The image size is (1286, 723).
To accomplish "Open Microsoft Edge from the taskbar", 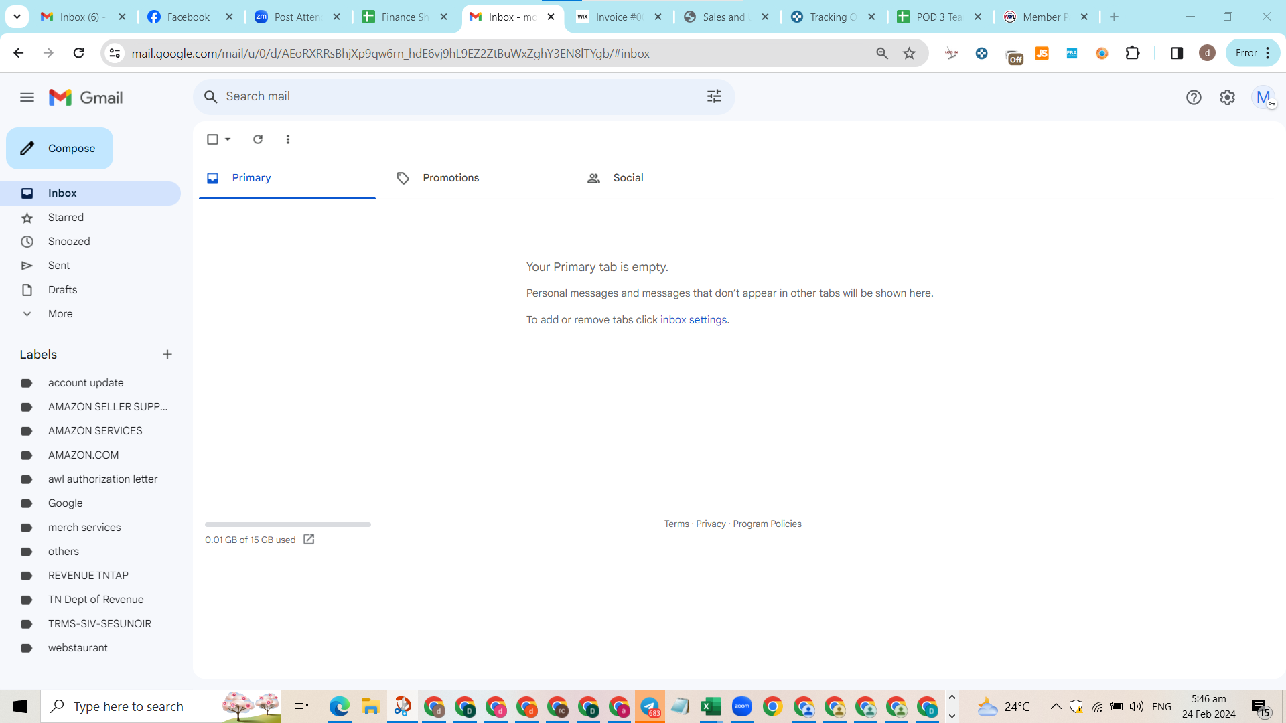I will (x=340, y=707).
